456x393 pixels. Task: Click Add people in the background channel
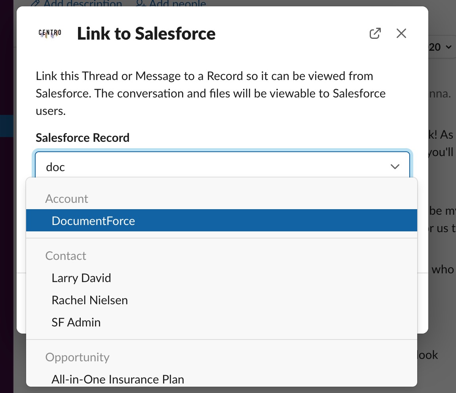tap(171, 4)
